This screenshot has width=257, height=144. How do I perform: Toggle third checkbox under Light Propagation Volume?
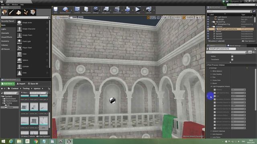(214, 96)
